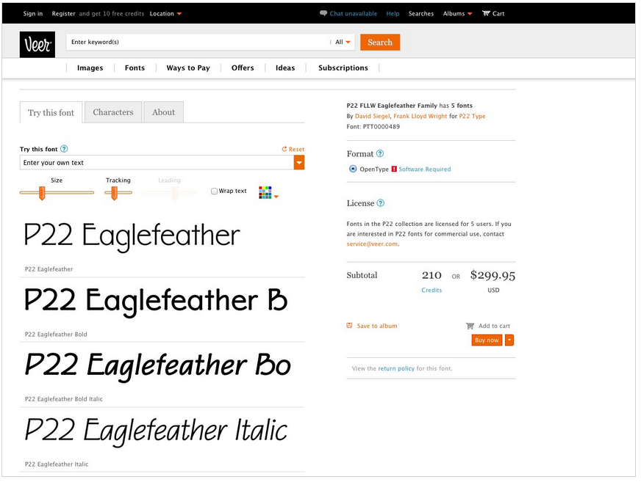Select the OpenType format radio button
The image size is (641, 482).
pos(353,169)
